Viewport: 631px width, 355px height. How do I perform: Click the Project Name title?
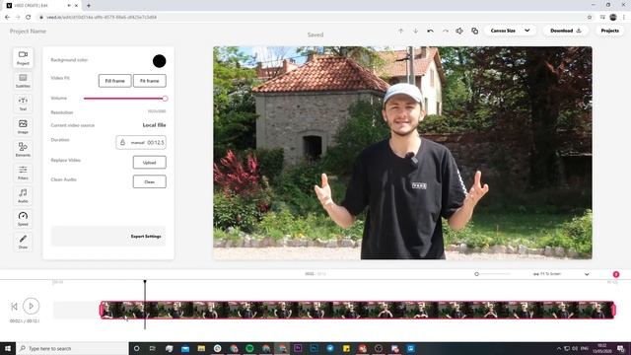point(28,31)
